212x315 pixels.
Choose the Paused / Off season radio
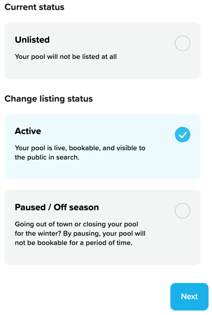click(x=182, y=211)
